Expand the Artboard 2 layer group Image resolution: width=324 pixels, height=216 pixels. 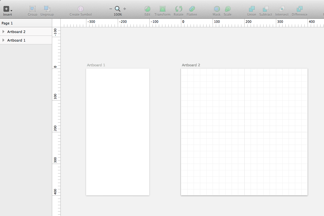click(3, 32)
